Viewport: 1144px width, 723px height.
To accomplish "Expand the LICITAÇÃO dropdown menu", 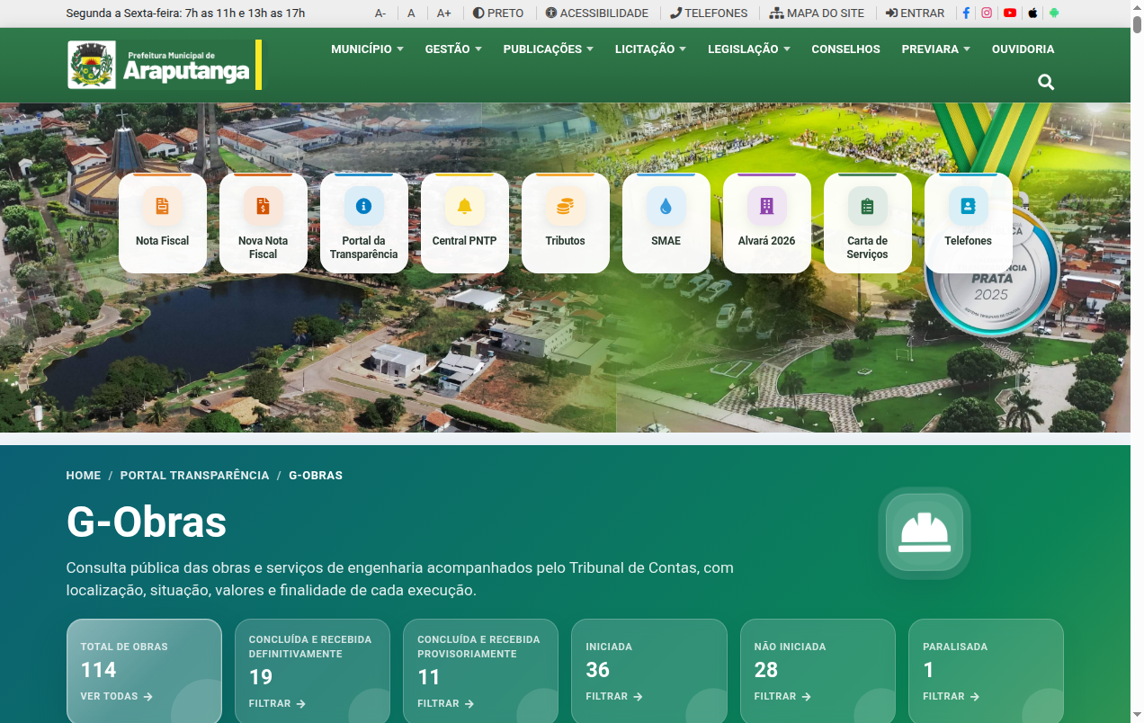I will pos(650,49).
